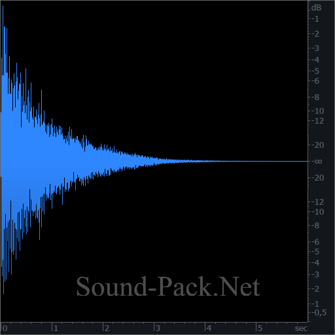
Task: Click the -0,5 dB scale mark
Action: pos(319,313)
